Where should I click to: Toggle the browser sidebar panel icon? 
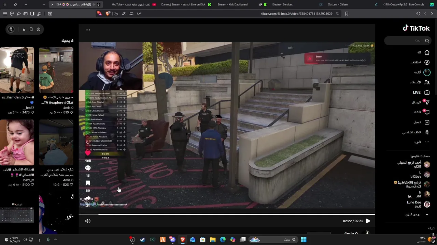click(x=32, y=14)
